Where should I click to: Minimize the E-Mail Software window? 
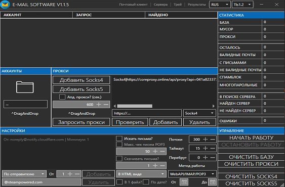pos(262,5)
